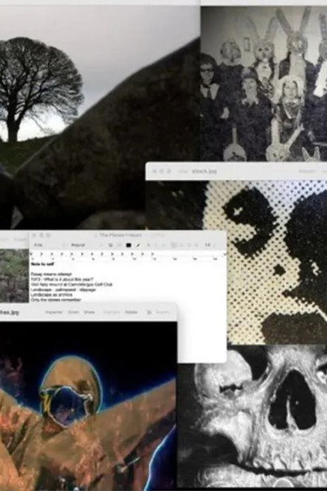Click the Highlight toolbar button in Preview
This screenshot has height=491, width=327.
click(x=111, y=312)
